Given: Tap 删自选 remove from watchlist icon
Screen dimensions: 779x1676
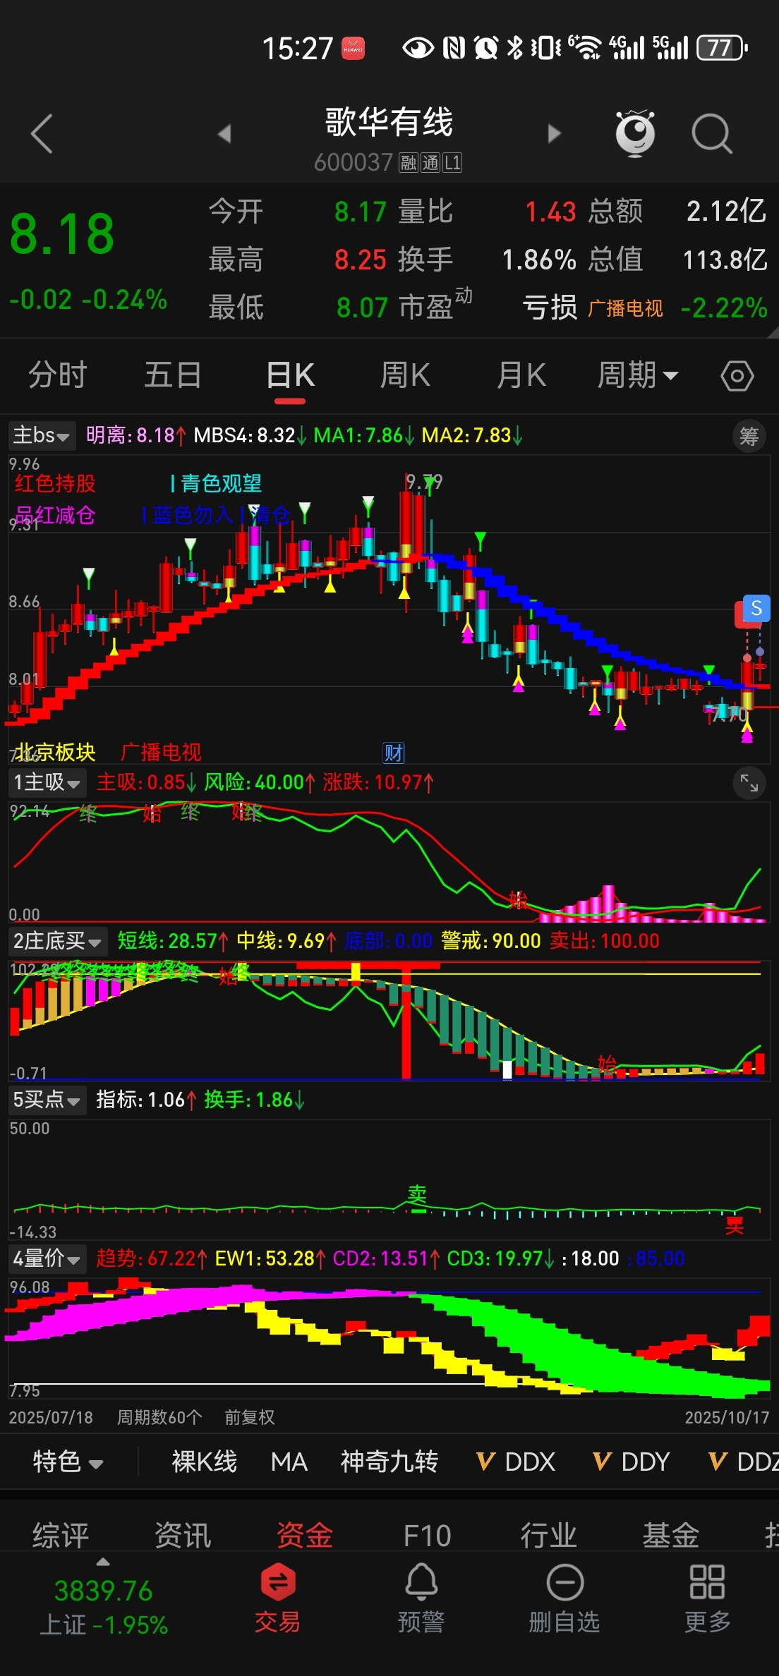Looking at the screenshot, I should click(x=564, y=1598).
